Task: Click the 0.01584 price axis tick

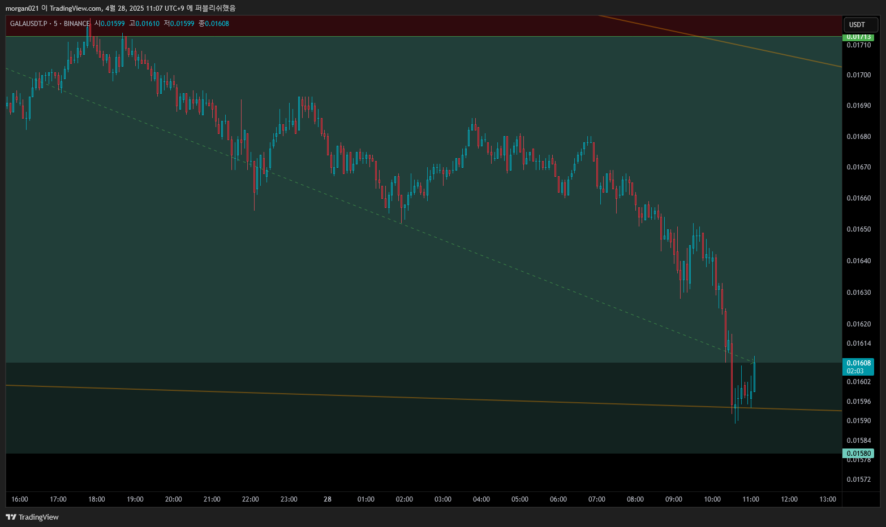Action: pyautogui.click(x=859, y=441)
